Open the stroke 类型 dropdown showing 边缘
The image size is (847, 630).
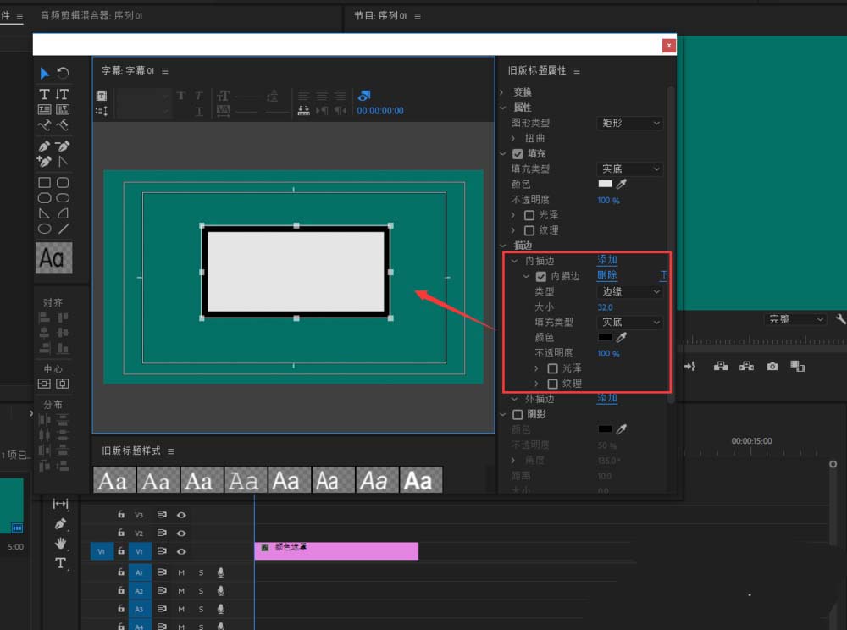[x=631, y=291]
